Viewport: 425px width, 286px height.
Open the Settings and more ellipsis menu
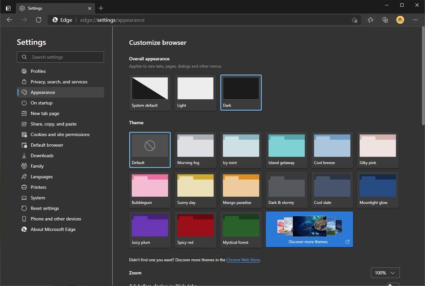pyautogui.click(x=415, y=20)
